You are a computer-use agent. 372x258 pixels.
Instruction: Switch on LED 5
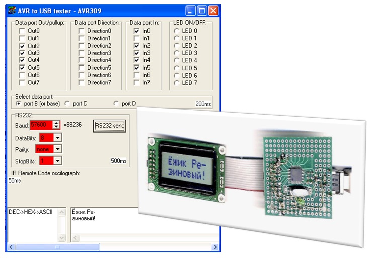click(176, 68)
